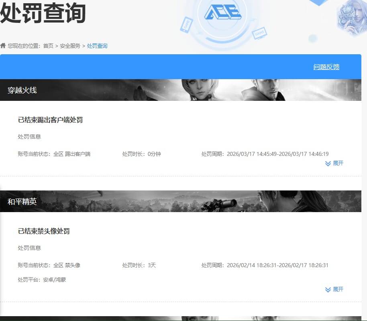367x321 pixels.
Task: Click the 处罚信息 label under 和平精英
Action: [x=29, y=248]
